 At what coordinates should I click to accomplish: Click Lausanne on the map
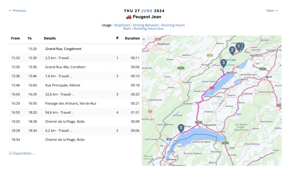[x=210, y=125]
